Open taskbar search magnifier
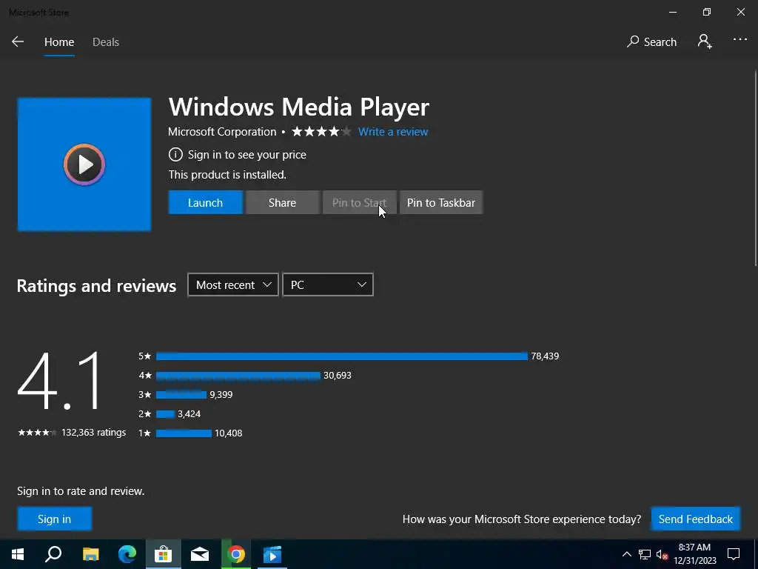 point(53,554)
